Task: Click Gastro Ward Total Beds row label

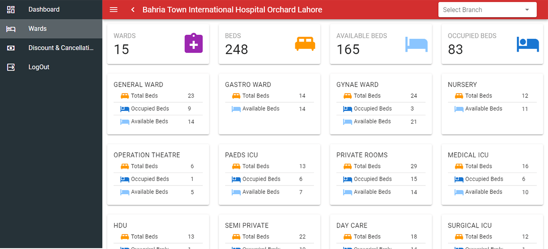Action: click(x=255, y=96)
